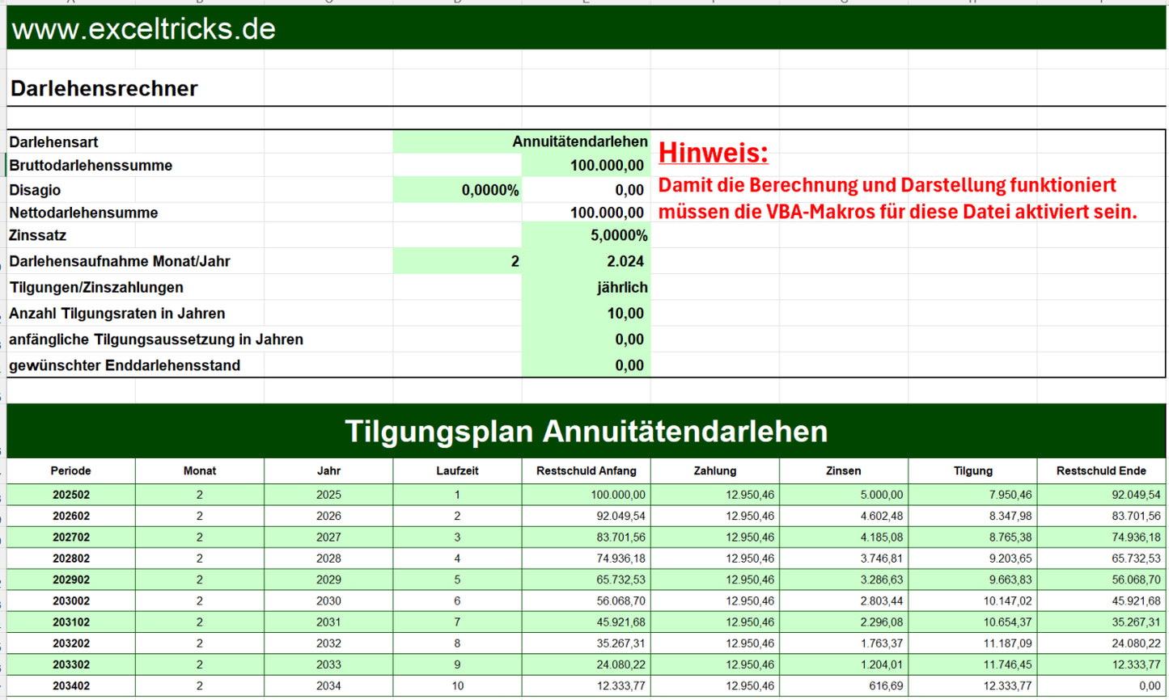This screenshot has height=700, width=1169.
Task: Click the Anzahl Tilgungsraten in Jahren label
Action: (117, 314)
